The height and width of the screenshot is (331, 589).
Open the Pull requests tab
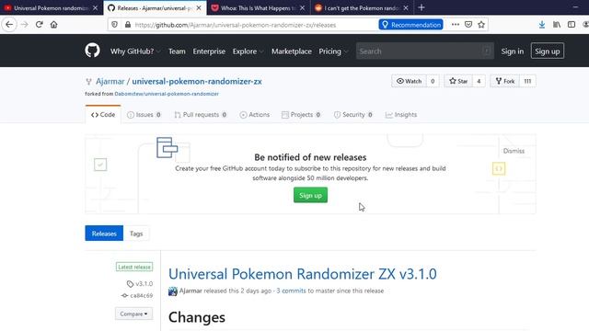click(201, 115)
